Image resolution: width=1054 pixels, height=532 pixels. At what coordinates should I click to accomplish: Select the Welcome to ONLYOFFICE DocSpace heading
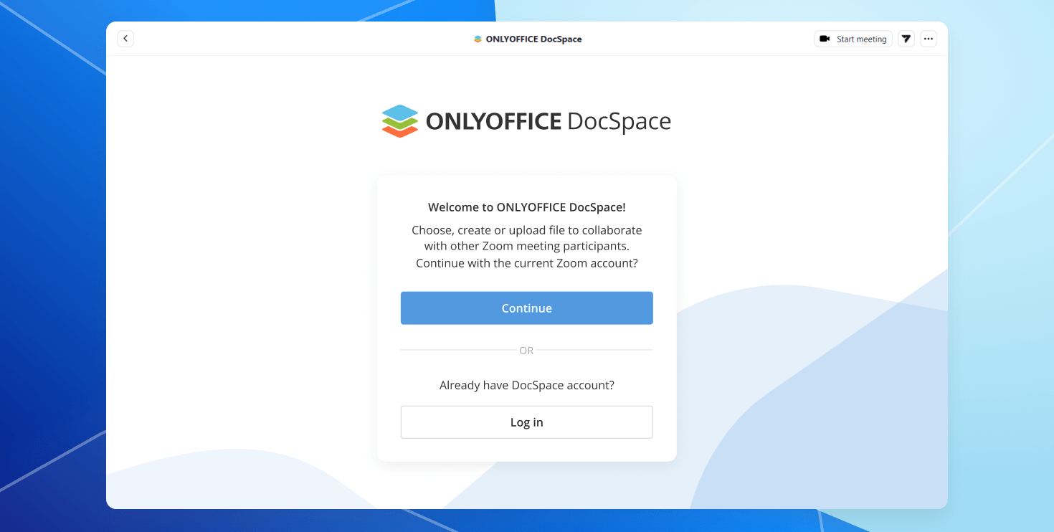click(526, 207)
